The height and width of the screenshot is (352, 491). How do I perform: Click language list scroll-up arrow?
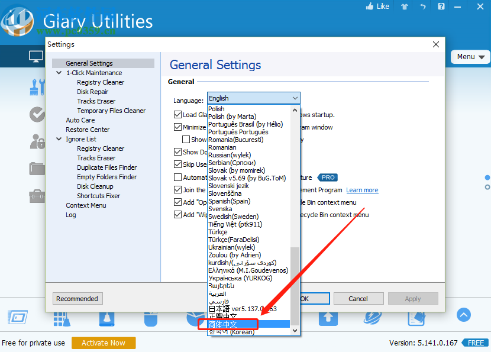click(x=295, y=110)
